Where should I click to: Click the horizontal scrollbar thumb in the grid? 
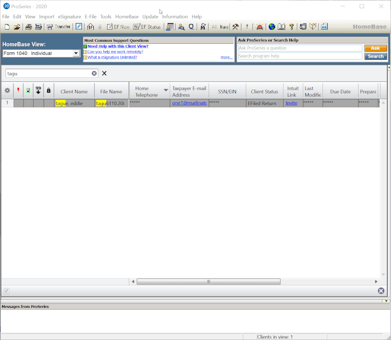click(208, 282)
